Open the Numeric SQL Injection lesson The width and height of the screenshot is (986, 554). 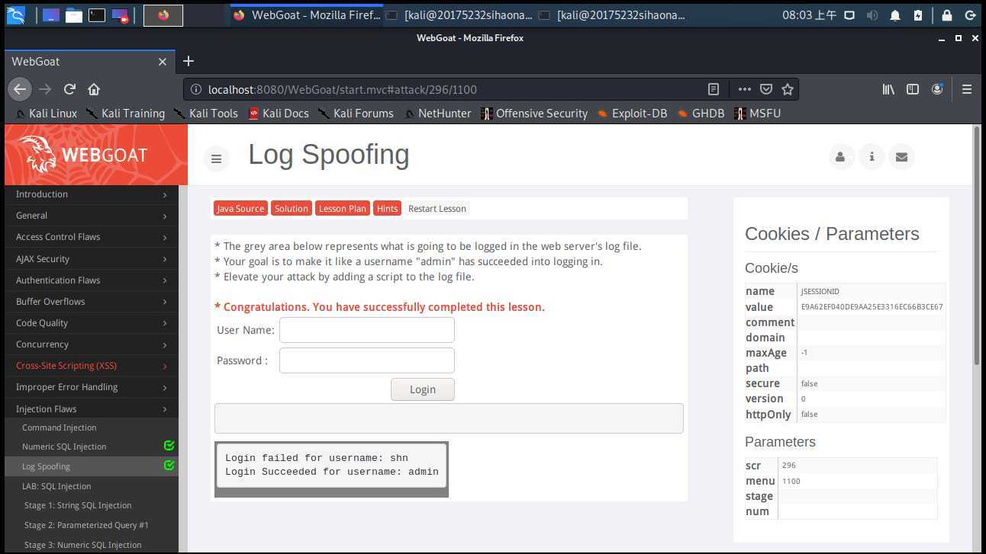[64, 447]
